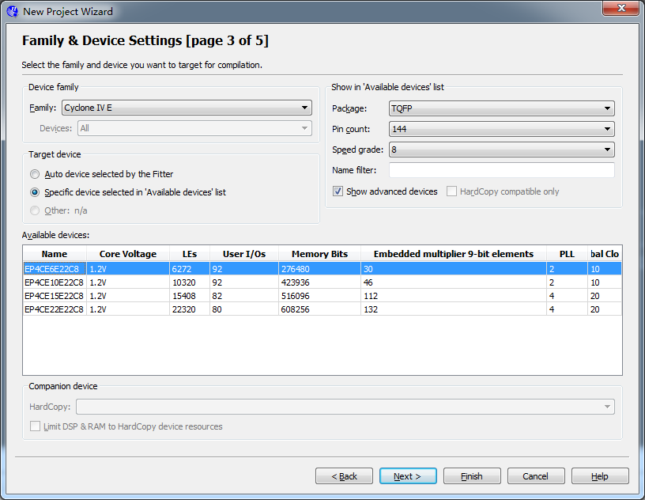Click the Name filter input field
This screenshot has width=645, height=500.
tap(501, 170)
